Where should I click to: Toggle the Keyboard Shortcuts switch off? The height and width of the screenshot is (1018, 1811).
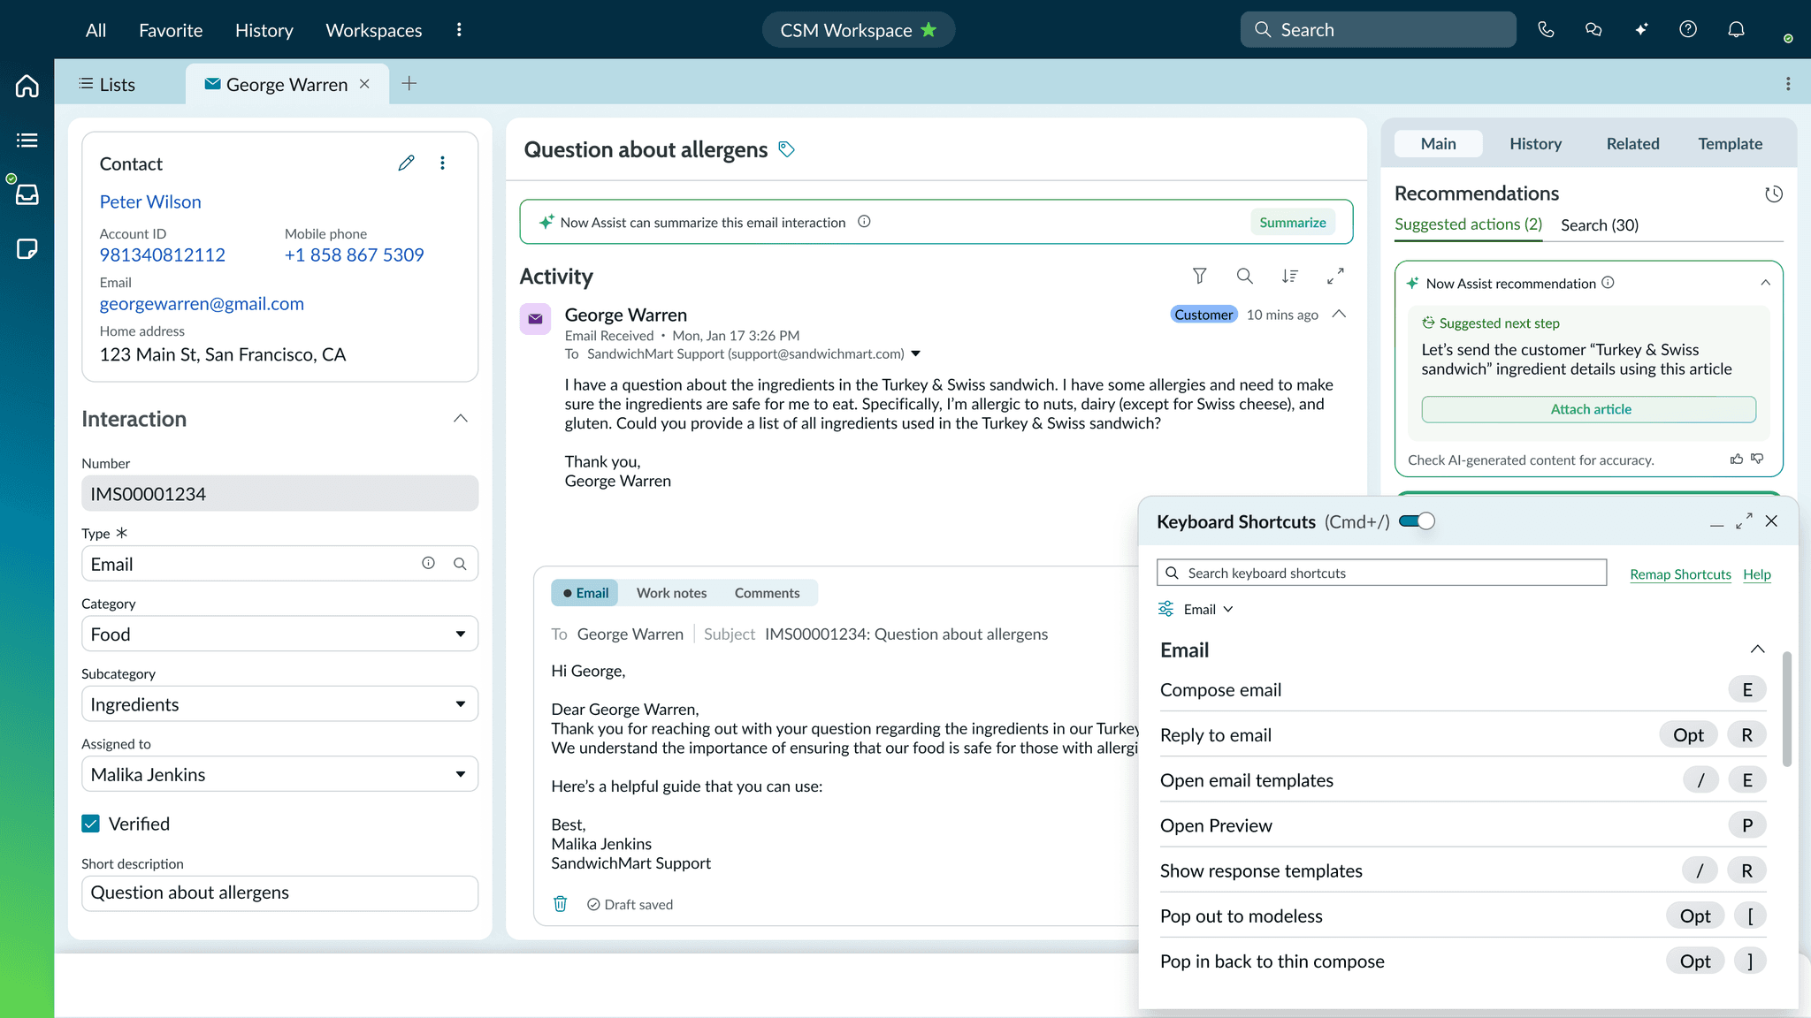(1417, 521)
